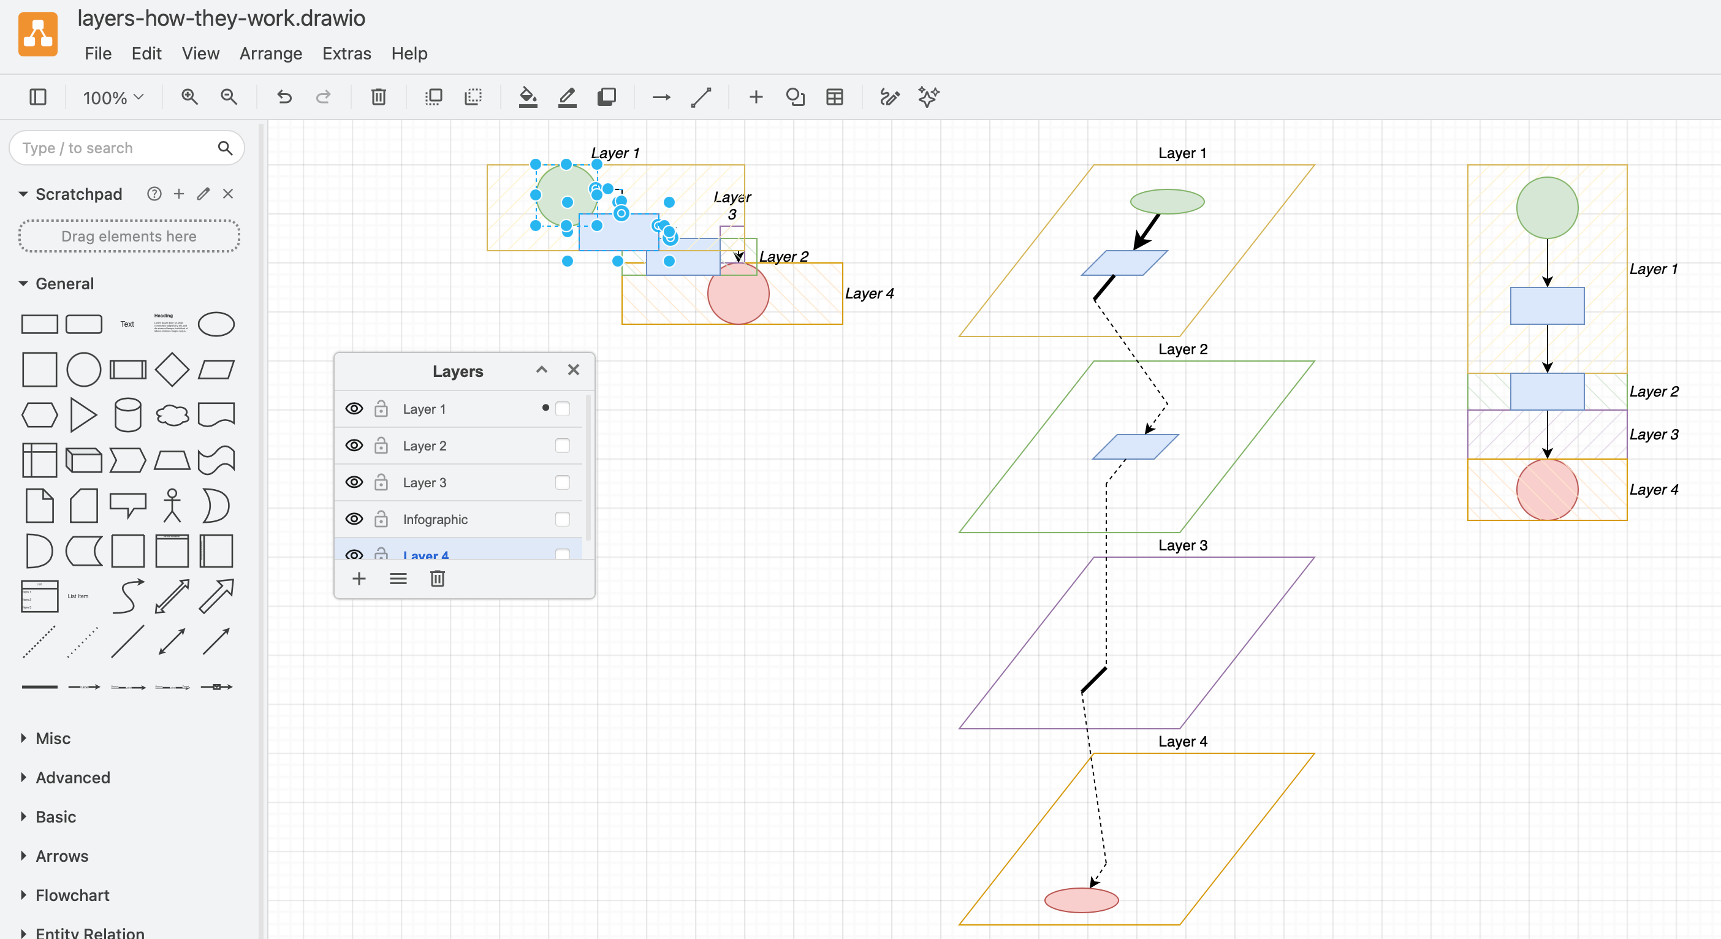Image resolution: width=1721 pixels, height=939 pixels.
Task: Apply a Shadow using the toolbar icon
Action: point(606,97)
